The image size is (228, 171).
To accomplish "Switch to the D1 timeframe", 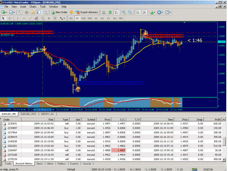I will (x=108, y=18).
